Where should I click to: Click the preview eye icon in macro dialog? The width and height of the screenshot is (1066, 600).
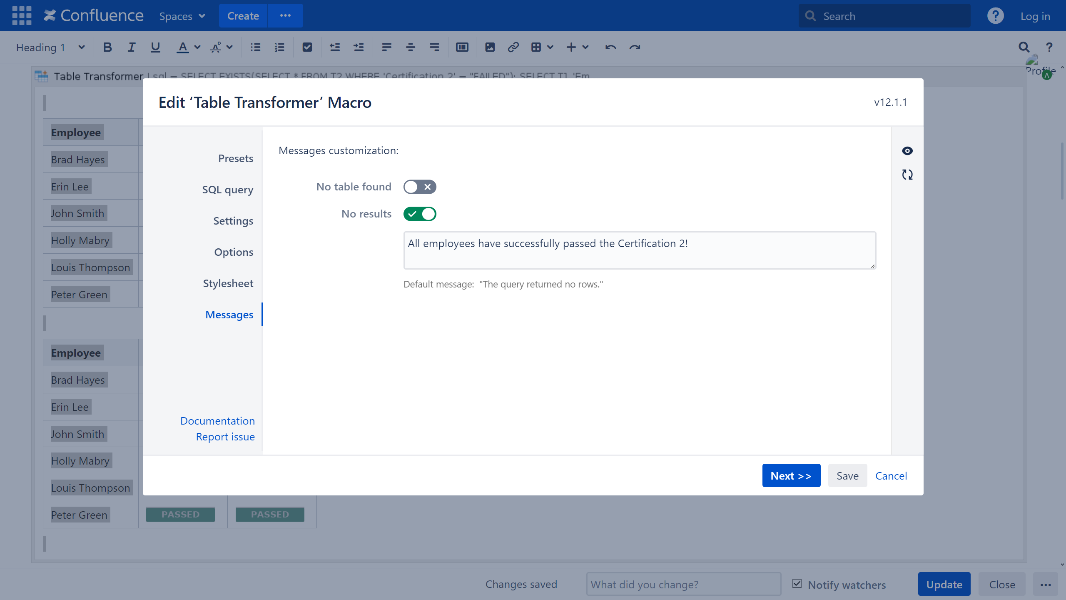point(907,151)
